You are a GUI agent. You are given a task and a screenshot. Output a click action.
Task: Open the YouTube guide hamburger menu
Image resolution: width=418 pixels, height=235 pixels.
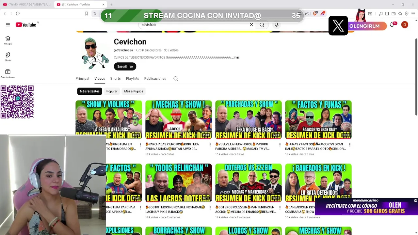(x=8, y=24)
